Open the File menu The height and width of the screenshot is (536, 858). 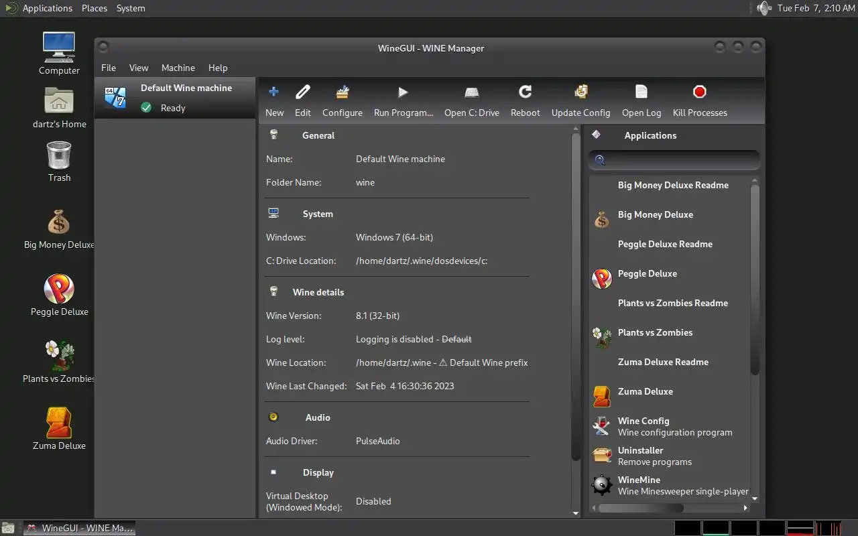[x=109, y=68]
